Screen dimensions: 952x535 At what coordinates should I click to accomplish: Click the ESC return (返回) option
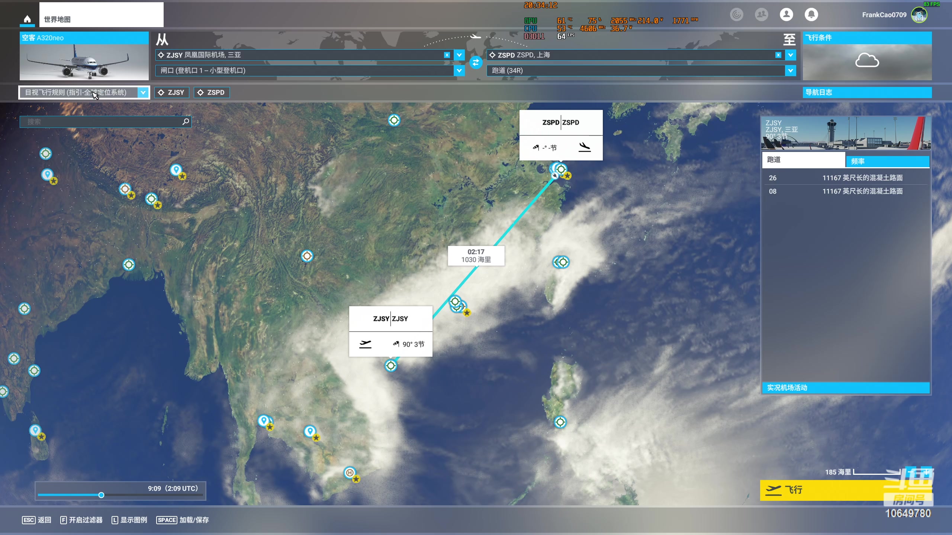[x=36, y=520]
